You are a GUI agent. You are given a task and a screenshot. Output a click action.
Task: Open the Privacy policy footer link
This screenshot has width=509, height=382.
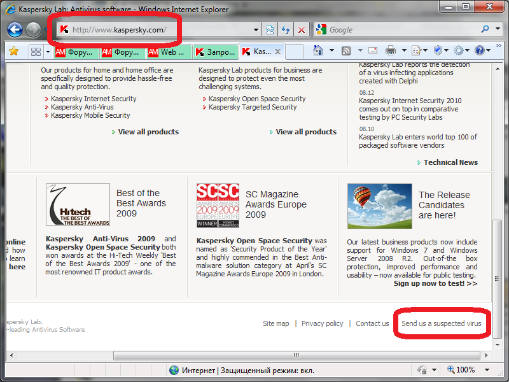(x=323, y=323)
